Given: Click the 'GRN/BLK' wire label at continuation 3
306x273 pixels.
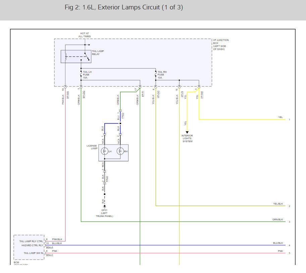Looking at the screenshot, I should pos(277,220).
